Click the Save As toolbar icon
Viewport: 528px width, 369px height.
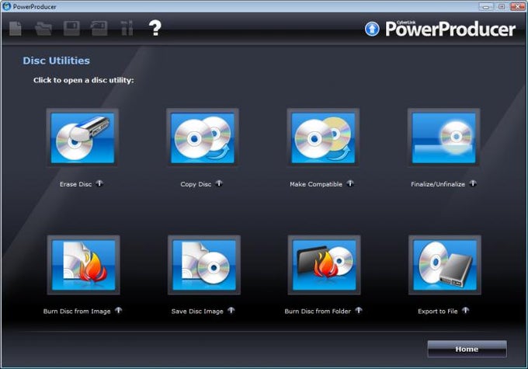pyautogui.click(x=99, y=28)
